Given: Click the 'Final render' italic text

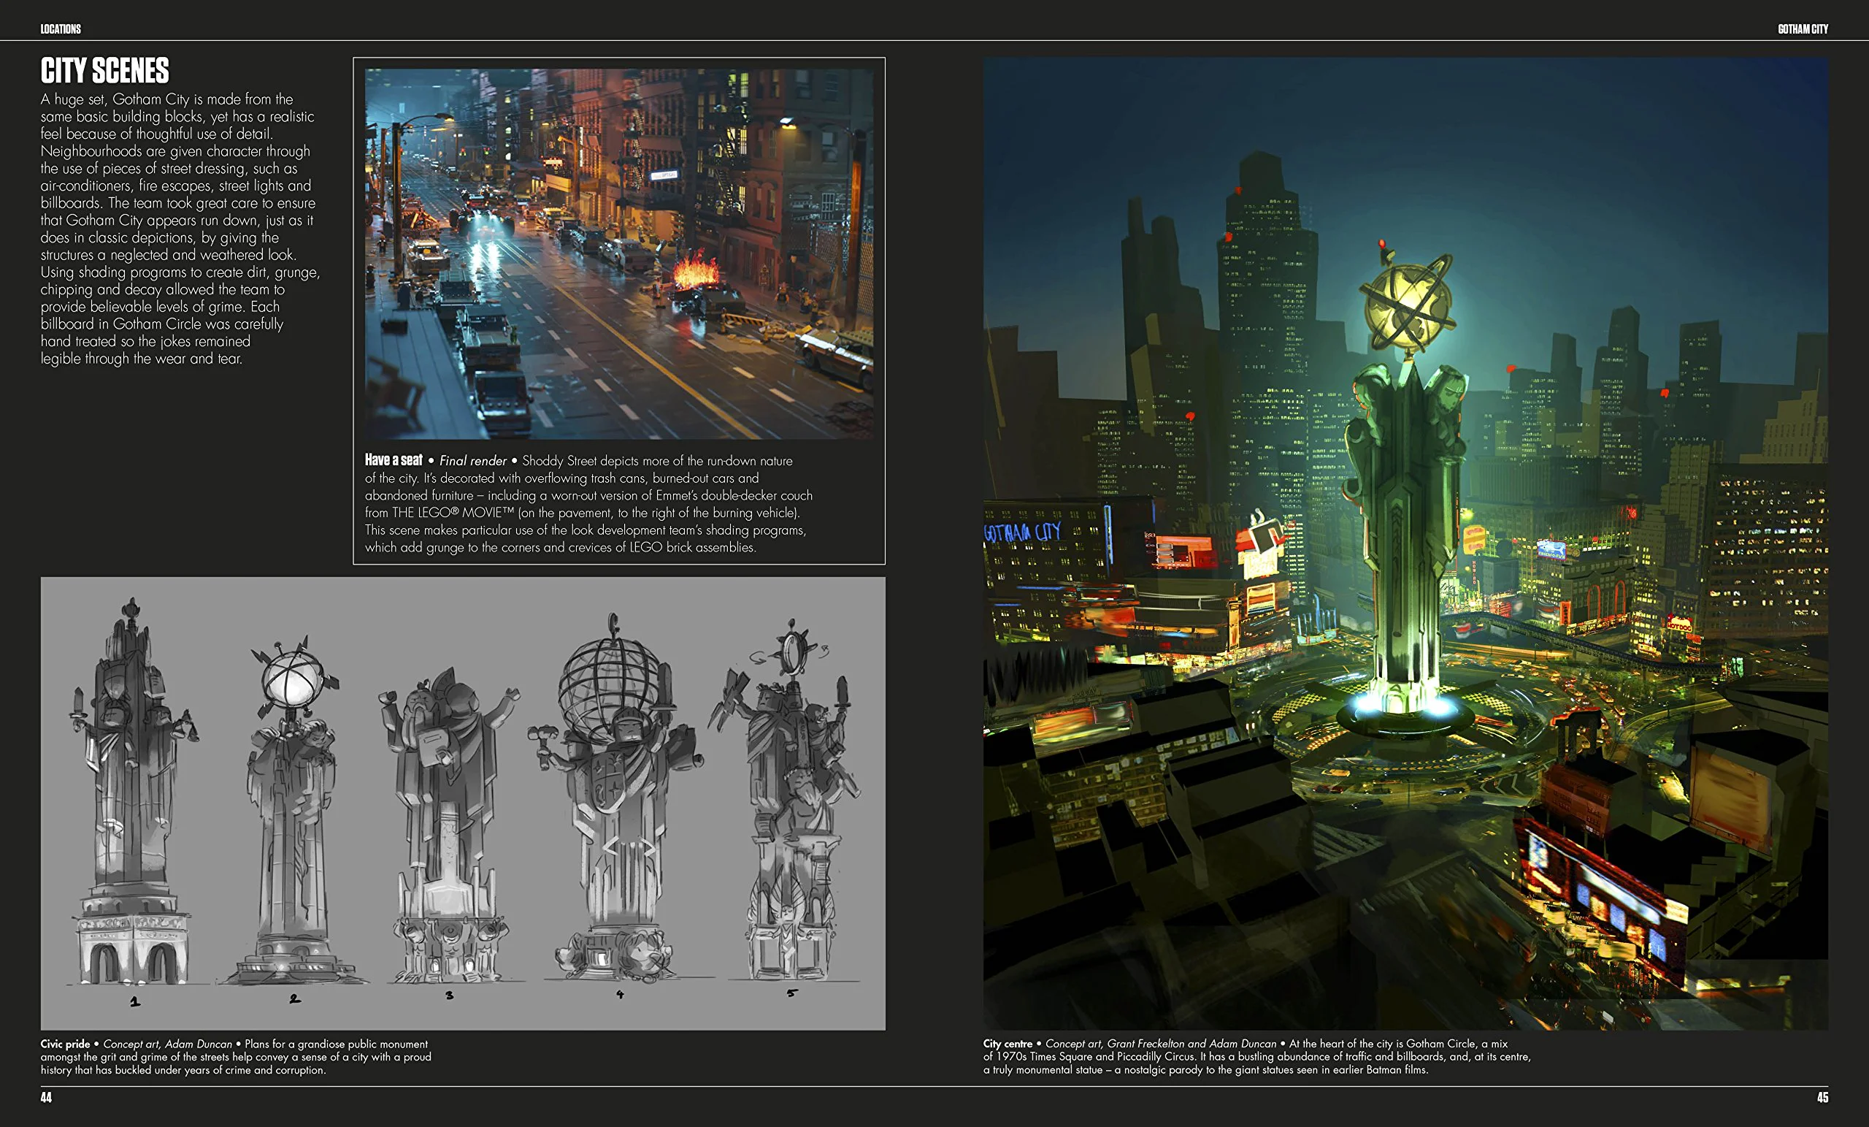Looking at the screenshot, I should coord(472,461).
